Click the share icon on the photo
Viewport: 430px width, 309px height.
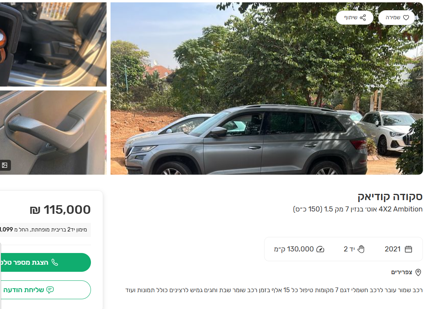click(x=363, y=18)
